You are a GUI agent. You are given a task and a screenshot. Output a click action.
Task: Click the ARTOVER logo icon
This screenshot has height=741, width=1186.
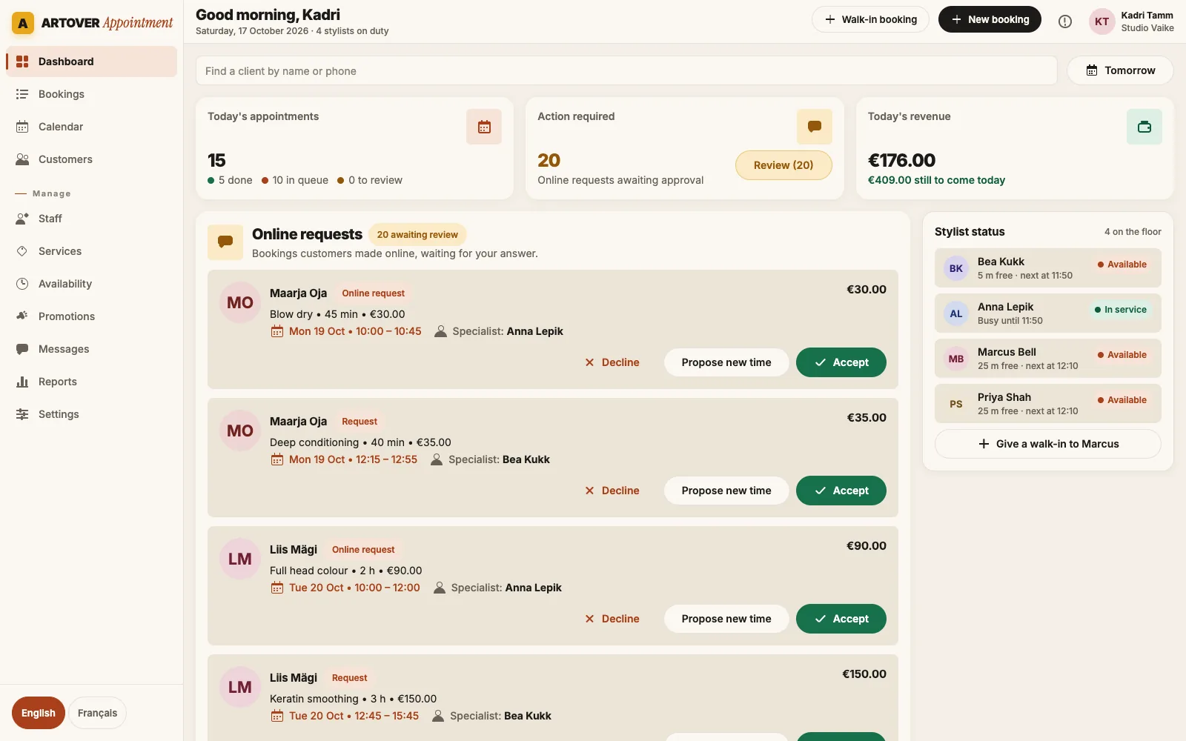[x=23, y=23]
